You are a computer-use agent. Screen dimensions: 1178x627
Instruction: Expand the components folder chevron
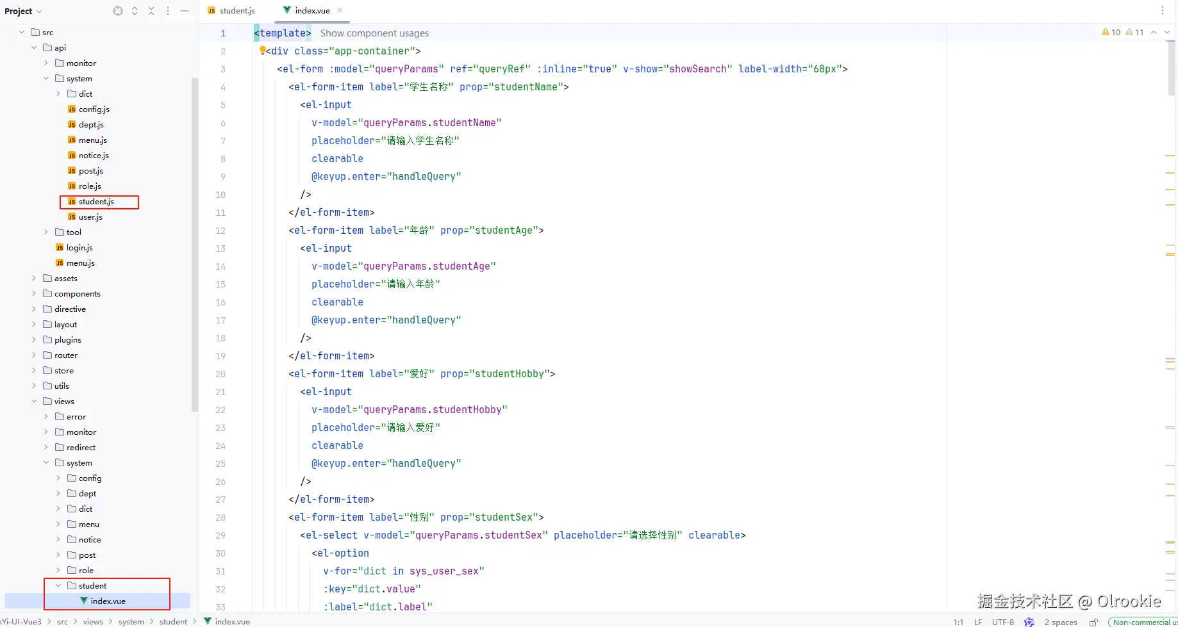[34, 293]
